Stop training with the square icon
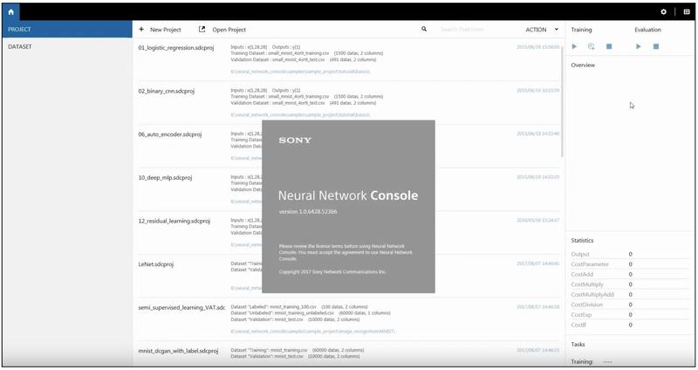Viewport: 698px width, 370px height. point(609,46)
